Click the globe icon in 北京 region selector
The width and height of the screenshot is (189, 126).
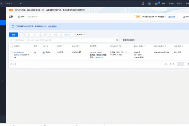(19, 17)
